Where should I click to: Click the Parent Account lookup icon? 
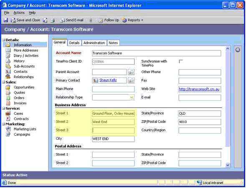point(131,72)
